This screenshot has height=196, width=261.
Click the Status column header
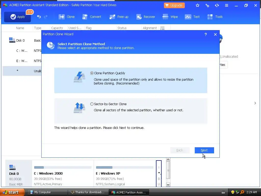pos(122,28)
